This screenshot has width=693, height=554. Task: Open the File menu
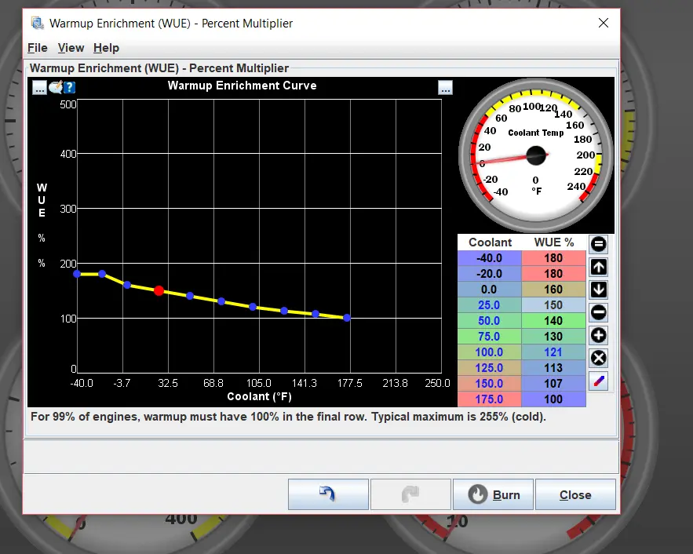point(37,48)
